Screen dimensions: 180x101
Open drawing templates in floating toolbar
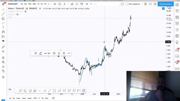tap(36, 53)
